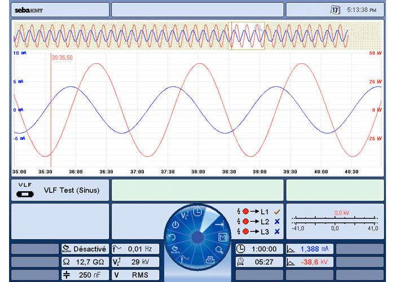Enable phase L2 by clicking its X mark
This screenshot has height=282, width=395.
click(x=277, y=222)
